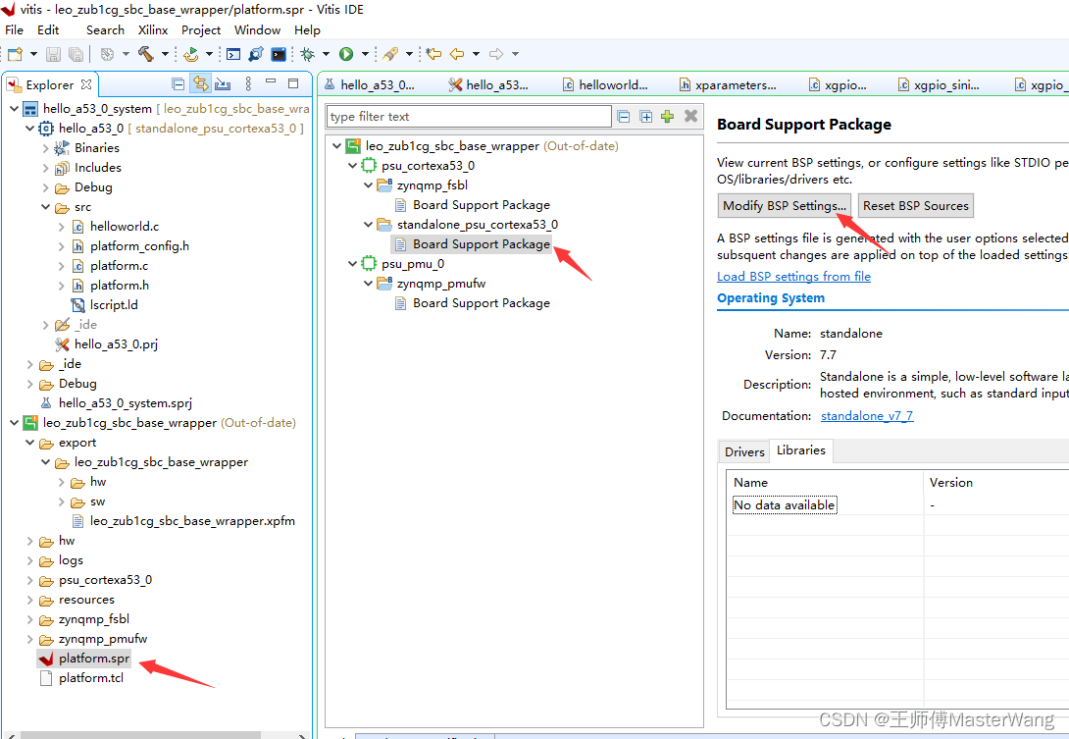Click Explorer horizontal scrollbar
This screenshot has width=1069, height=739.
140,735
